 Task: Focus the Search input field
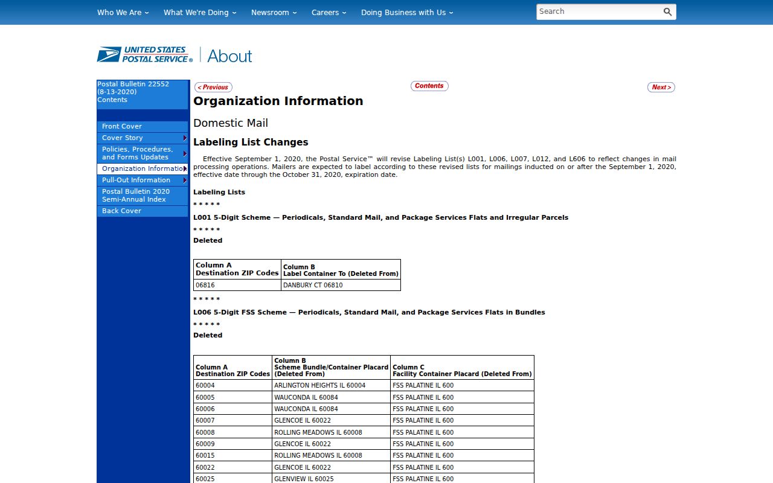point(598,11)
